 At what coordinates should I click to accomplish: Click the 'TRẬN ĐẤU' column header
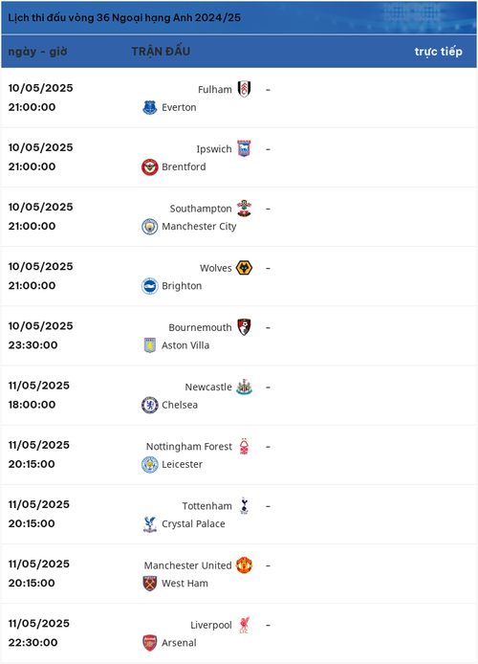(161, 52)
